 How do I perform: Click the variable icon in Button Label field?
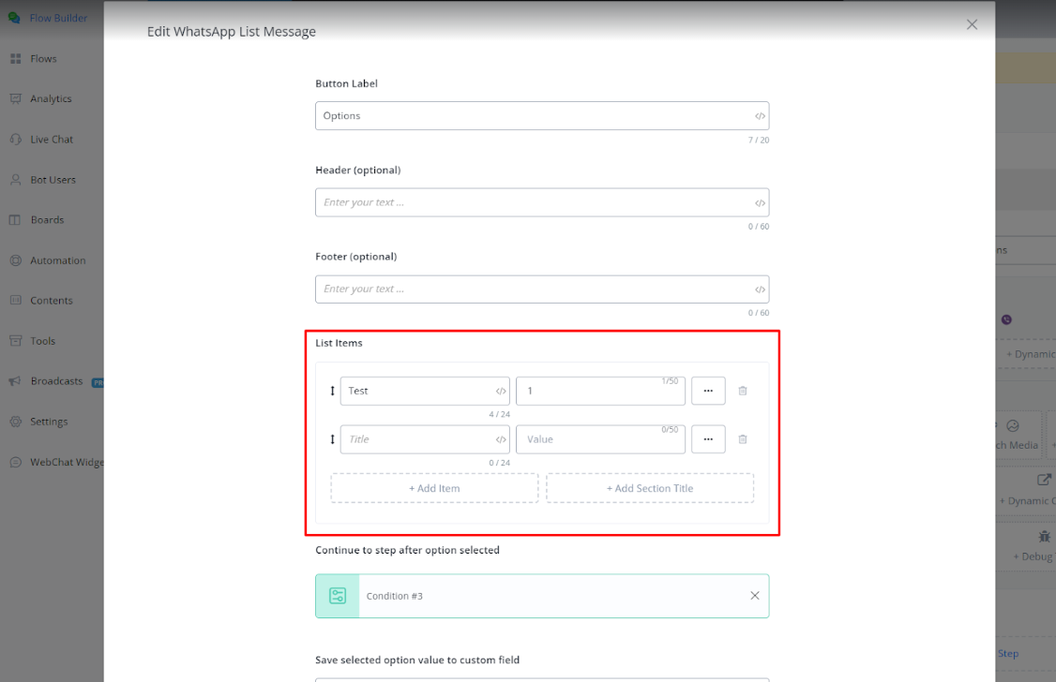760,116
